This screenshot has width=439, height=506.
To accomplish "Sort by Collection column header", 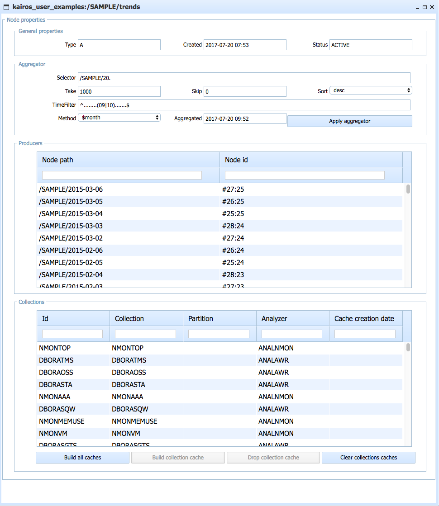I will point(146,318).
